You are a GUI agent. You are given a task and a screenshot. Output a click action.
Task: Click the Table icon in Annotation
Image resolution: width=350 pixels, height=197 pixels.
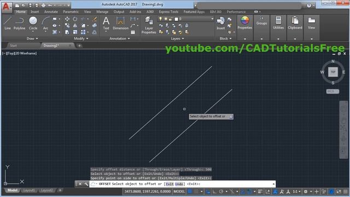[x=133, y=32]
